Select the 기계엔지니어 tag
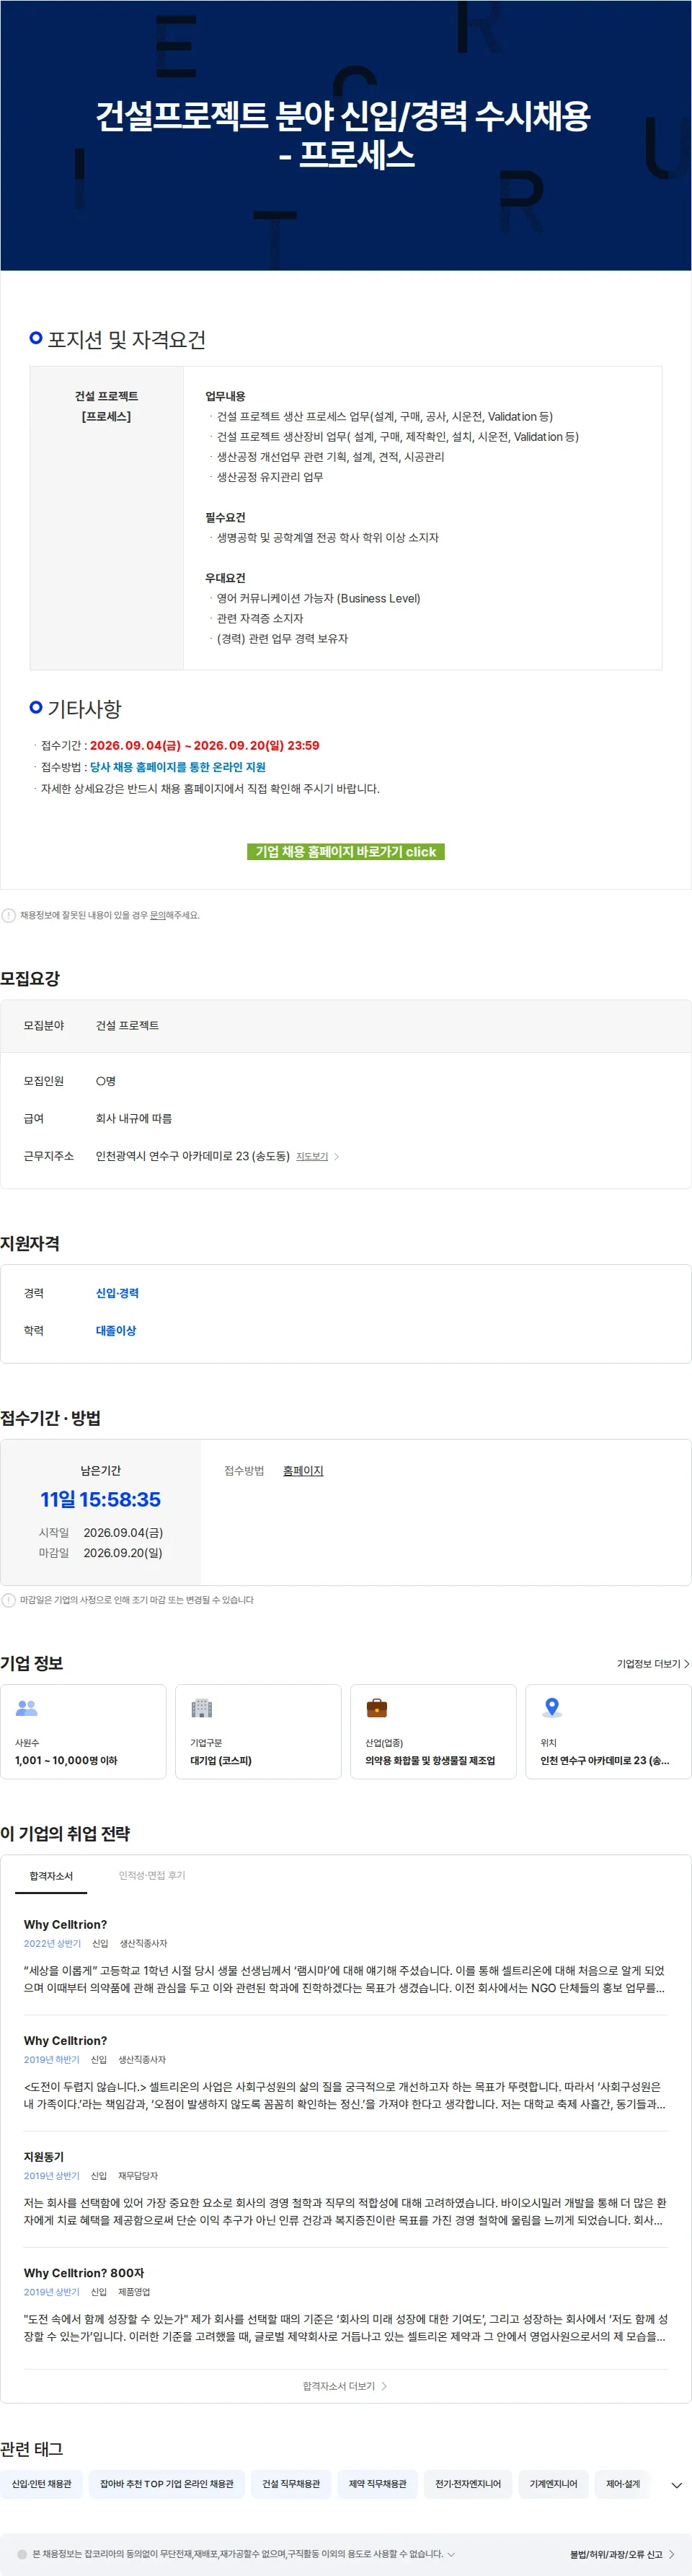 (553, 2484)
